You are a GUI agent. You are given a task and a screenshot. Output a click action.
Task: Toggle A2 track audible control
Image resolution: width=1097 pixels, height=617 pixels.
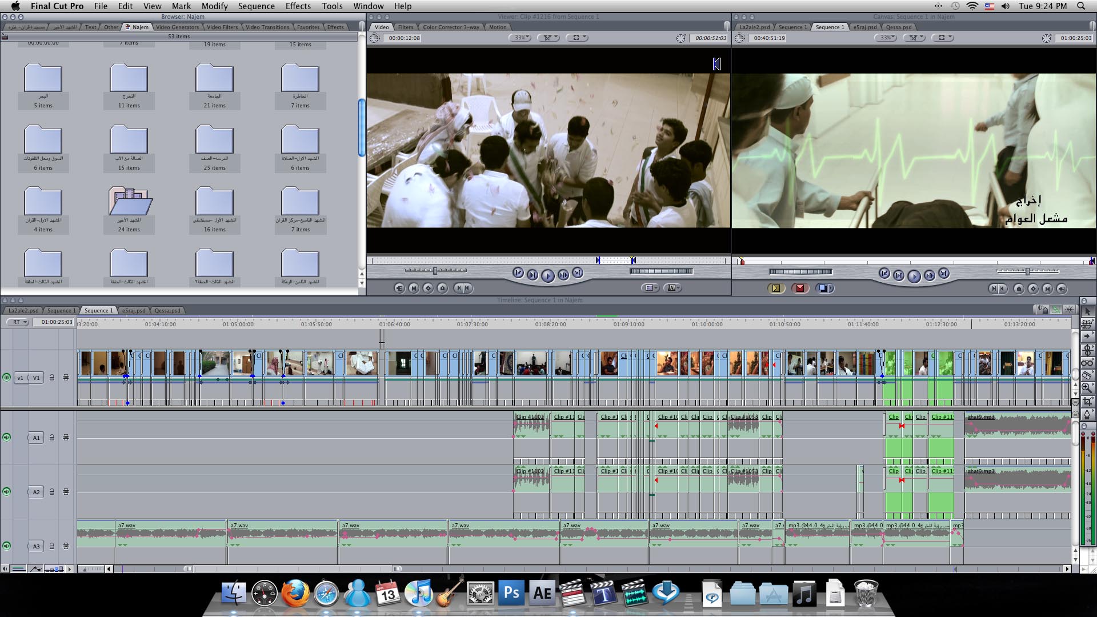[x=6, y=492]
